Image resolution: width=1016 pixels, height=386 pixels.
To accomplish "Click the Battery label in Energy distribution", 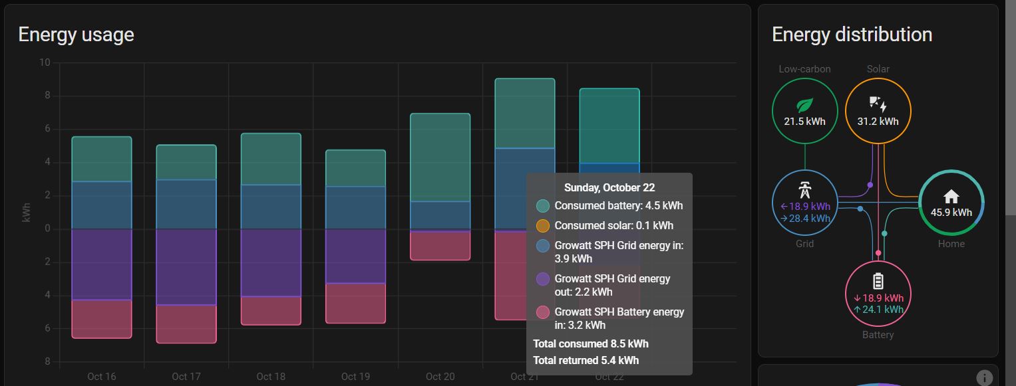I will pos(878,334).
